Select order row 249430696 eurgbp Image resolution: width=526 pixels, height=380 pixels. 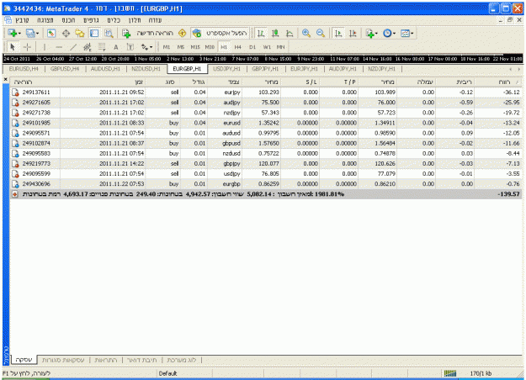coord(266,184)
